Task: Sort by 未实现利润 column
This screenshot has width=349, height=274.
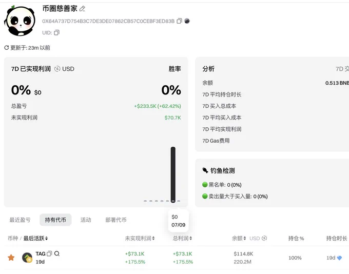Action: click(x=140, y=239)
